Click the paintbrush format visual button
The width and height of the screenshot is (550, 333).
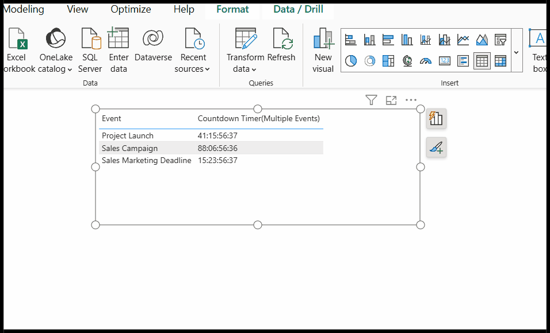pyautogui.click(x=436, y=148)
